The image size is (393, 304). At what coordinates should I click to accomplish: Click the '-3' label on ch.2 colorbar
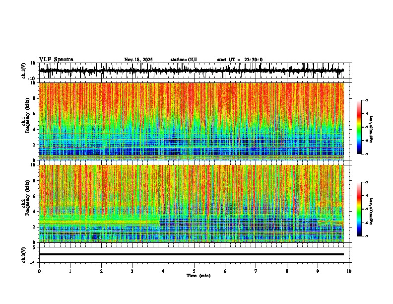coord(366,182)
